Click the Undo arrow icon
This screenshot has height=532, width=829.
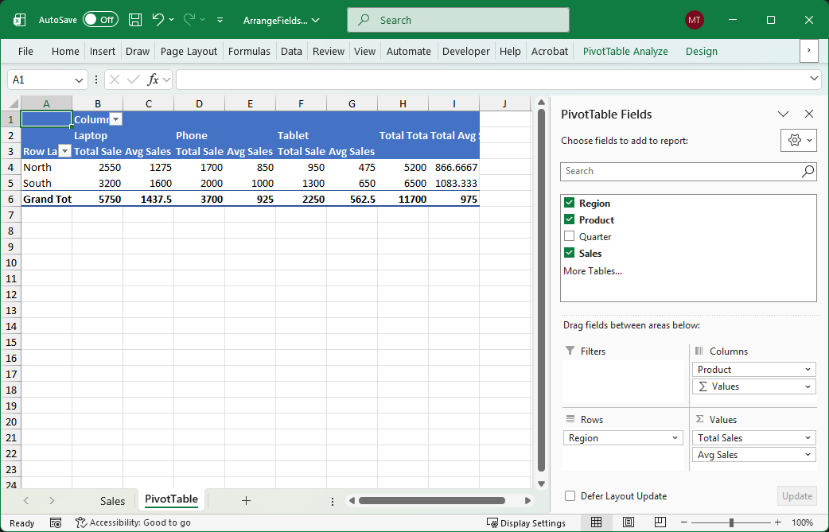pyautogui.click(x=158, y=20)
